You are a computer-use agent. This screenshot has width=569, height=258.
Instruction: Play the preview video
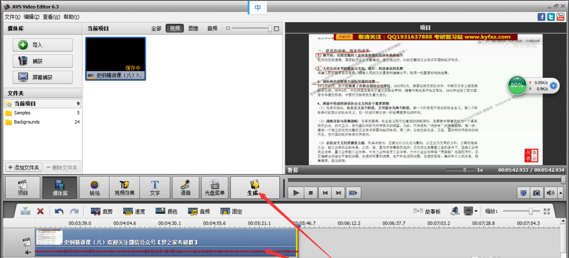pos(296,193)
